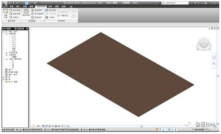Expand the Groups (组) node

3,79
